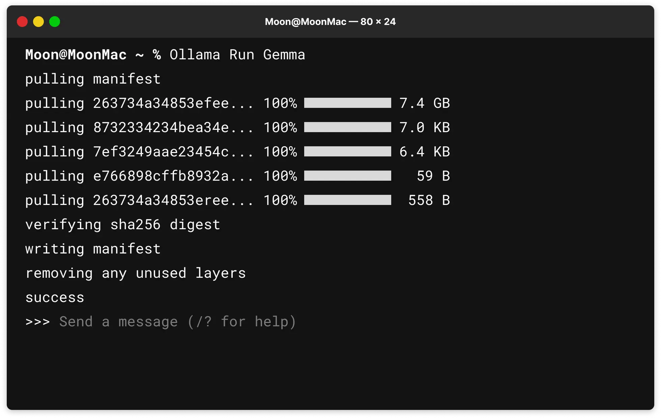Click the window title 'Moon@MoonMac — 80 × 24'
Screen dimensions: 661x418
pyautogui.click(x=330, y=22)
